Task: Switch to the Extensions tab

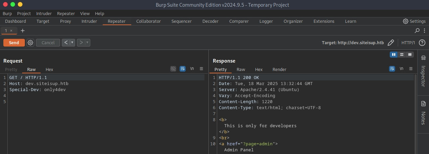Action: coord(324,21)
